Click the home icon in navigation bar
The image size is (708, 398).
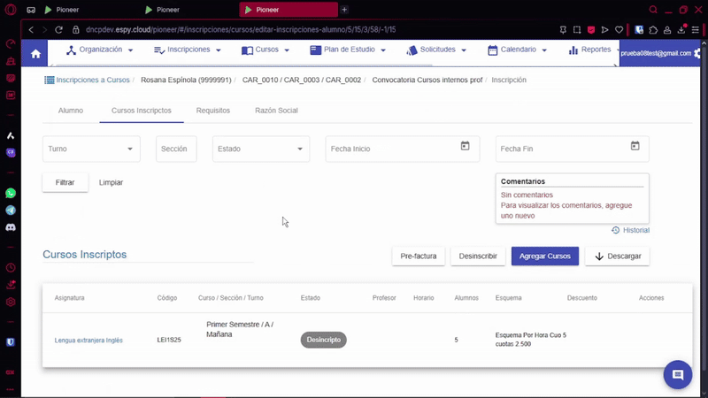click(35, 53)
